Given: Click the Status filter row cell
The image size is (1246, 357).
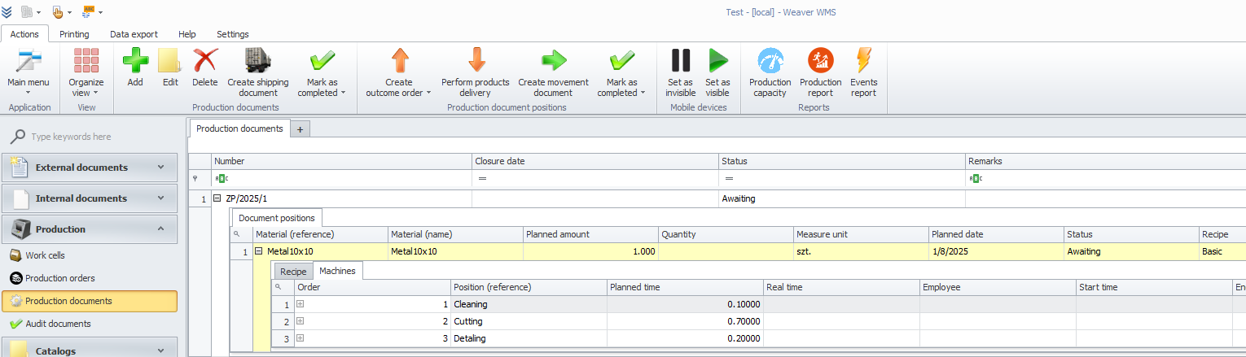Looking at the screenshot, I should click(x=842, y=178).
